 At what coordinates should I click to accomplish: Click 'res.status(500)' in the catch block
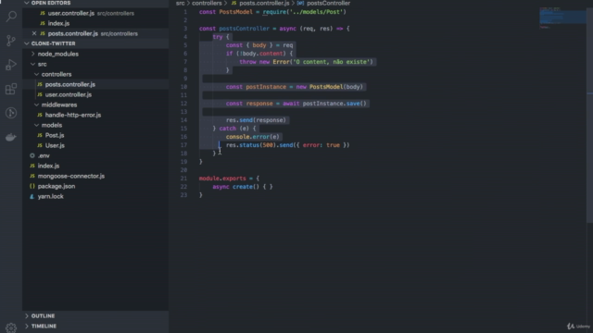[251, 145]
